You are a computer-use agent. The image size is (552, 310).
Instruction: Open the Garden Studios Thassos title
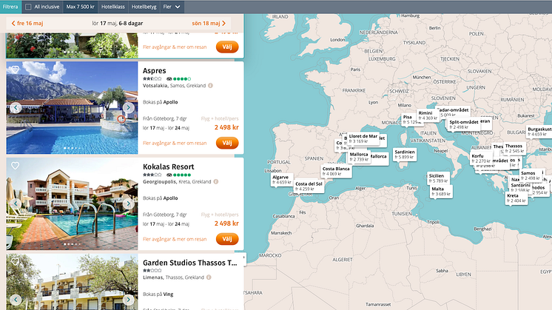pyautogui.click(x=189, y=263)
